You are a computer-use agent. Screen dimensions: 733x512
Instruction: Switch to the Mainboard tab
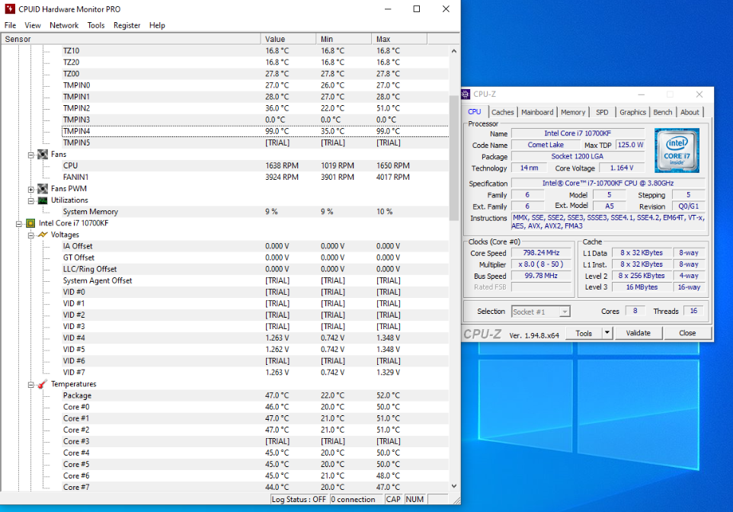[537, 112]
